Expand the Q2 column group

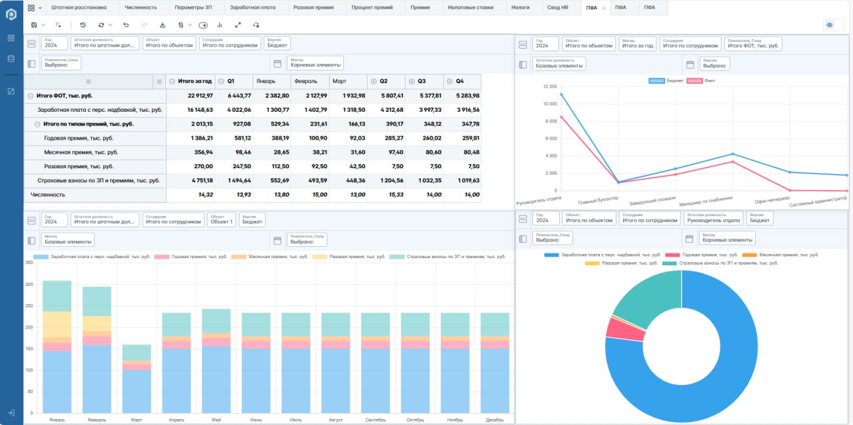click(373, 81)
